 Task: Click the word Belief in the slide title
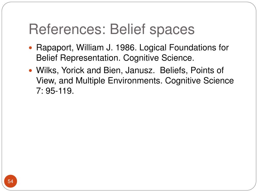point(128,29)
